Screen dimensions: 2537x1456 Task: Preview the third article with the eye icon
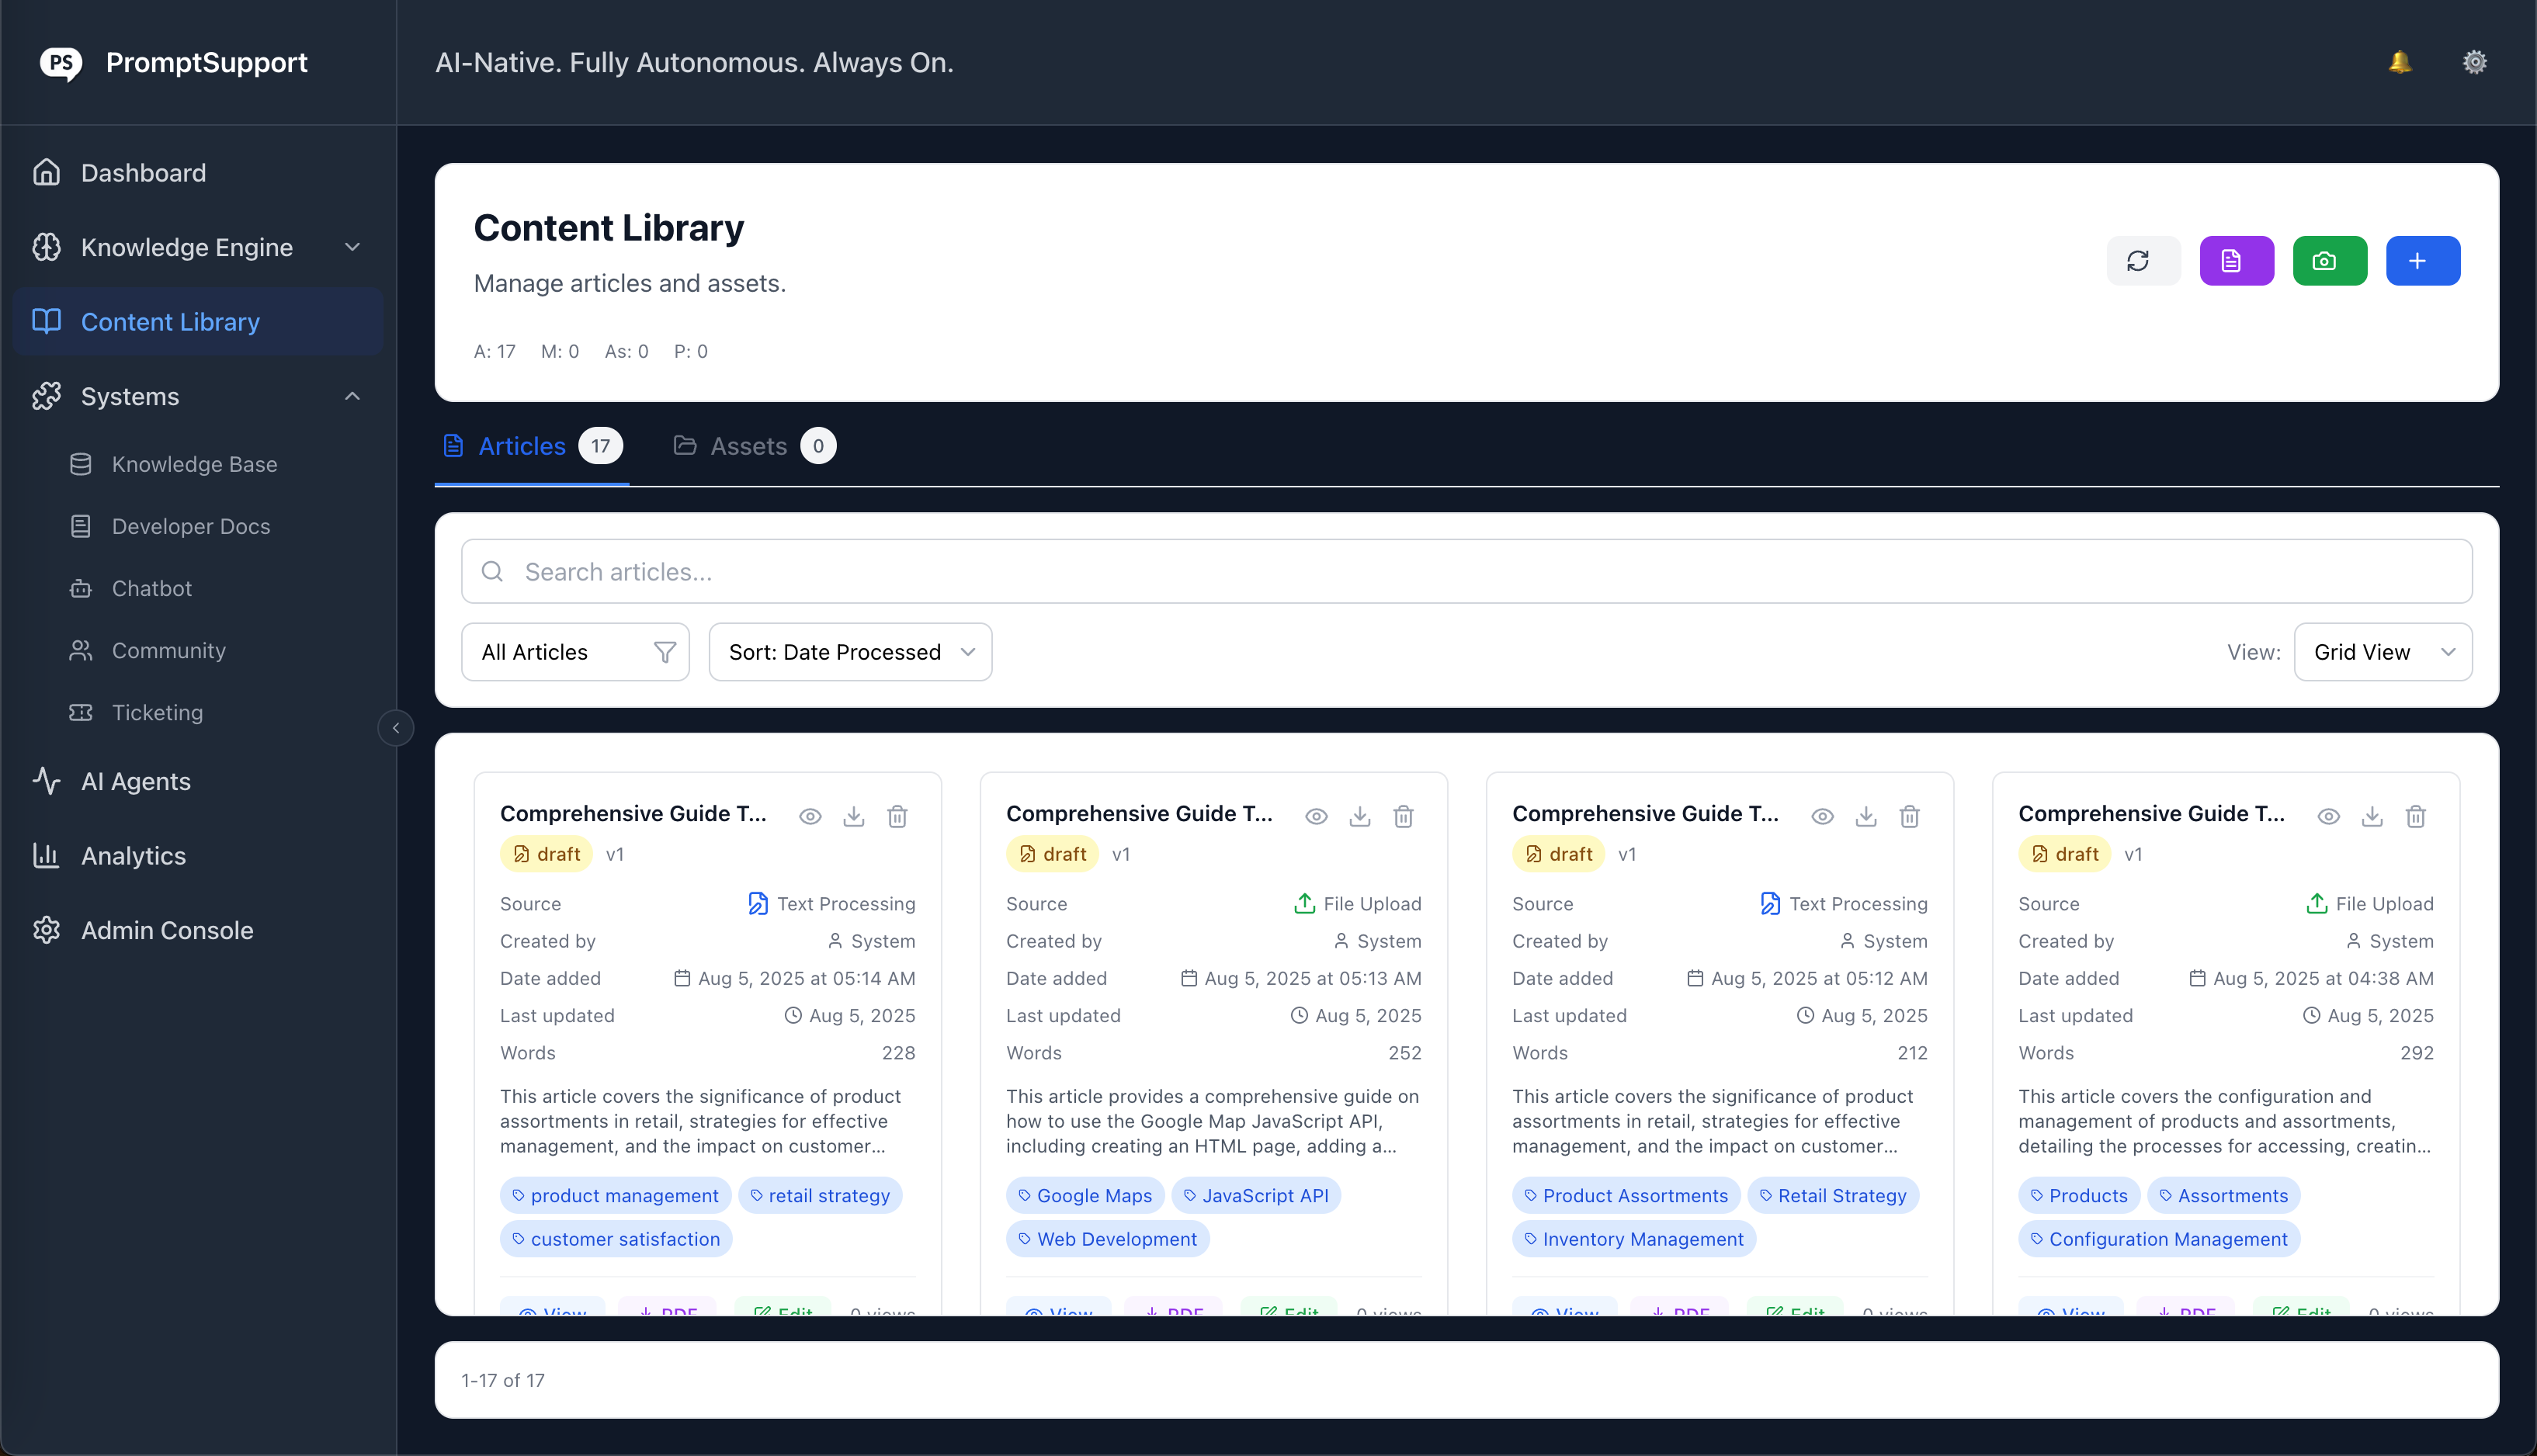pos(1822,816)
